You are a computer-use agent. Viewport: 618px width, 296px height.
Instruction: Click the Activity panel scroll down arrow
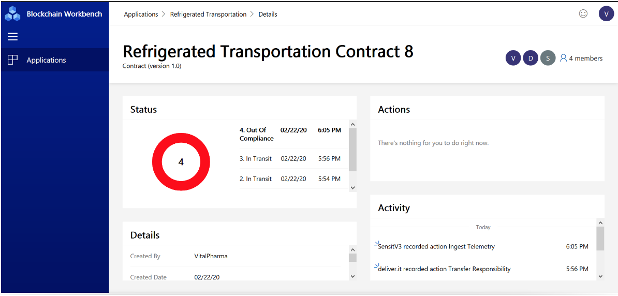(x=600, y=276)
